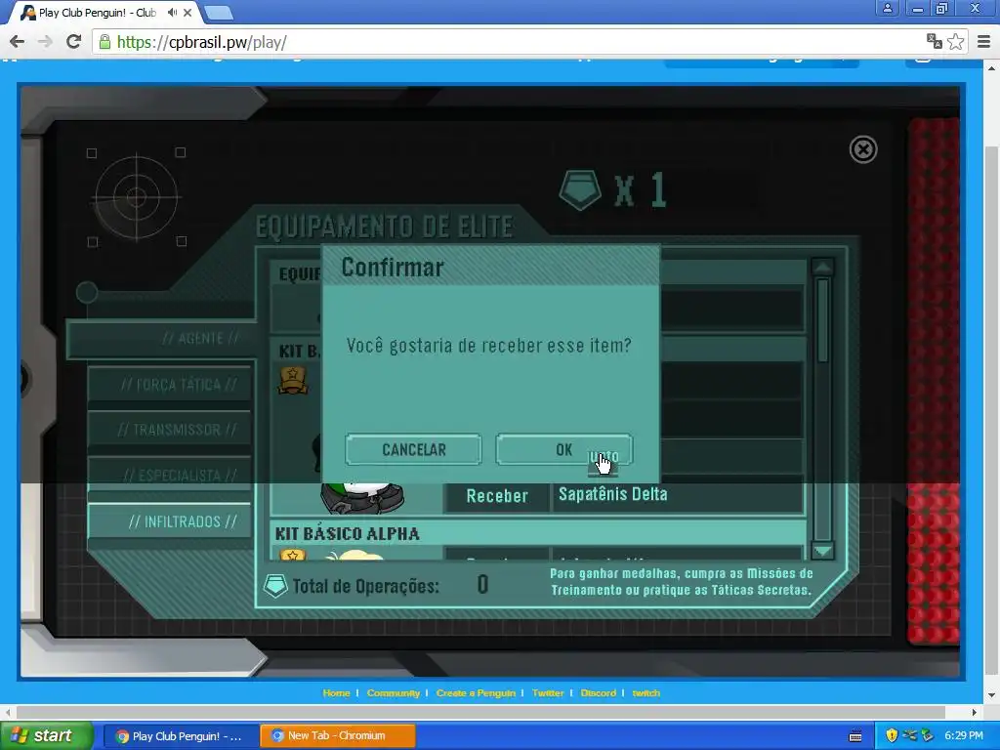Open a new tab with the new-tab button
The width and height of the screenshot is (1000, 750).
(x=219, y=13)
